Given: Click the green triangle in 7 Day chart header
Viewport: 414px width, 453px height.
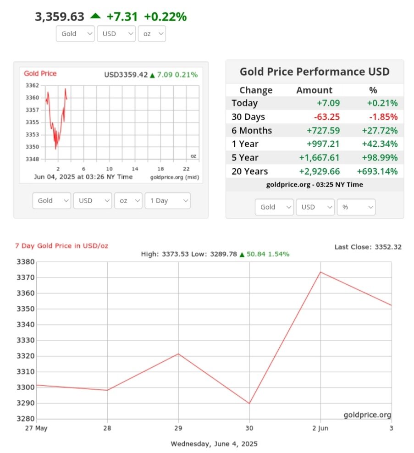Looking at the screenshot, I should coord(242,254).
